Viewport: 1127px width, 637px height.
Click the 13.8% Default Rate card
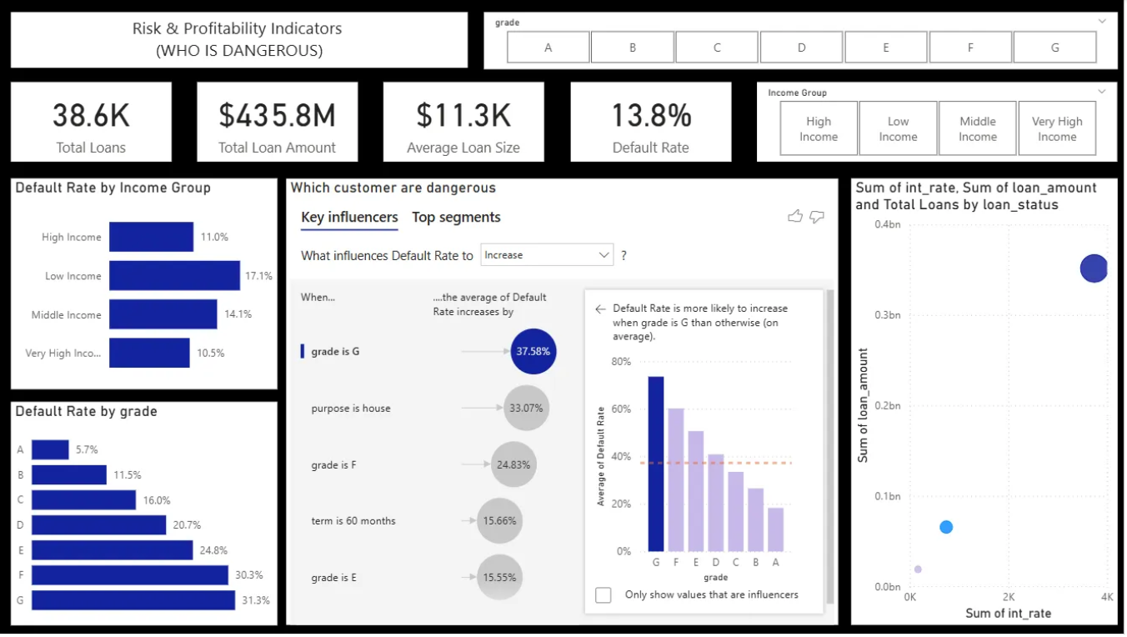651,122
